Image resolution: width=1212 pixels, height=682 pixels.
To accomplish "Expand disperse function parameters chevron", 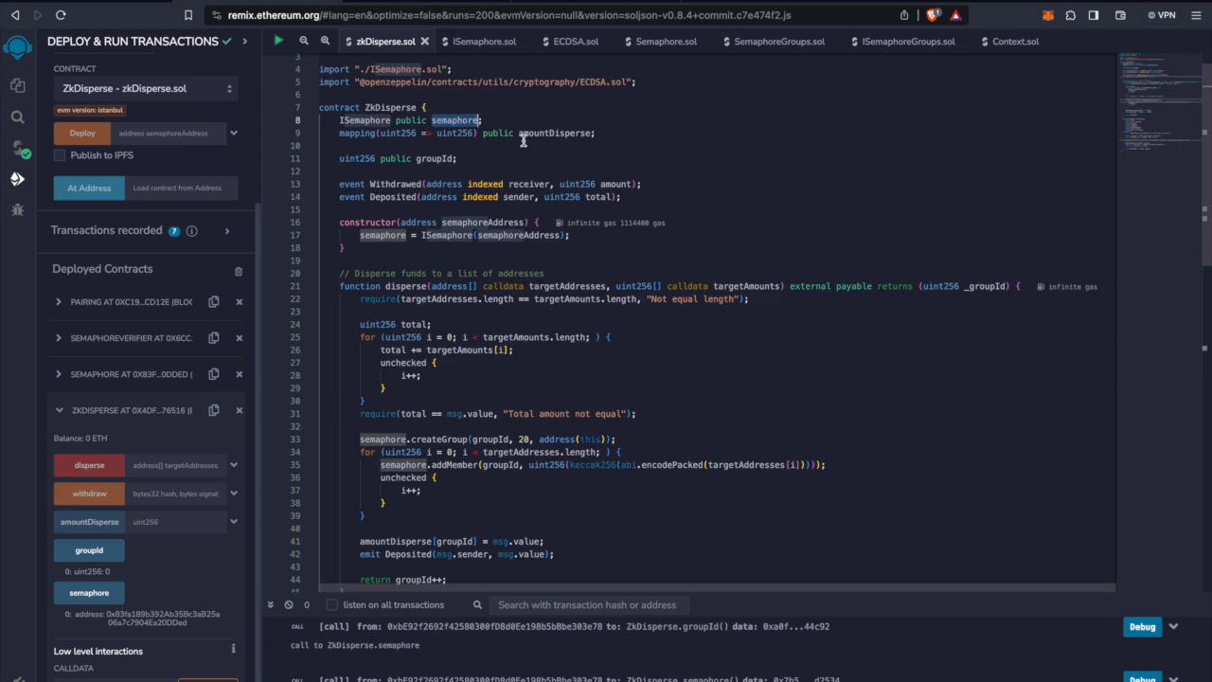I will click(234, 465).
